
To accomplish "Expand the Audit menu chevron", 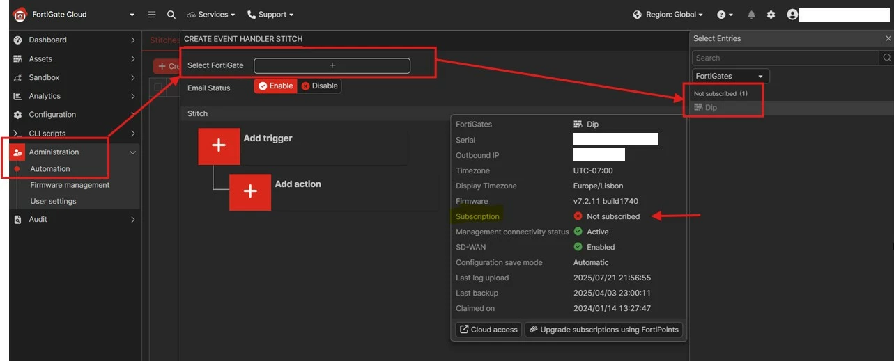I will click(132, 220).
